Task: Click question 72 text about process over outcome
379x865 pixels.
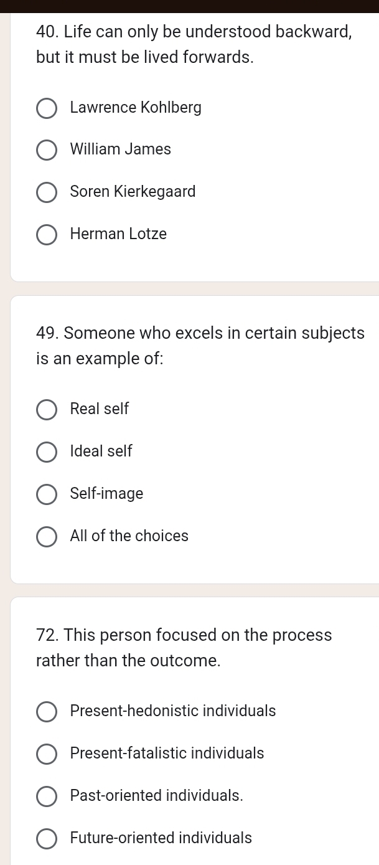Action: pos(184,648)
